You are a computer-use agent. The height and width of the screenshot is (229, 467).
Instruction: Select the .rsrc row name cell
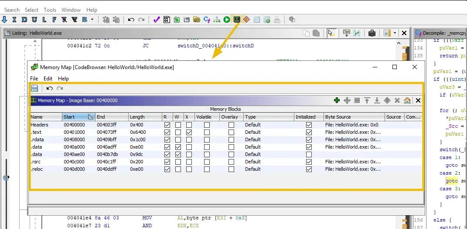point(46,162)
